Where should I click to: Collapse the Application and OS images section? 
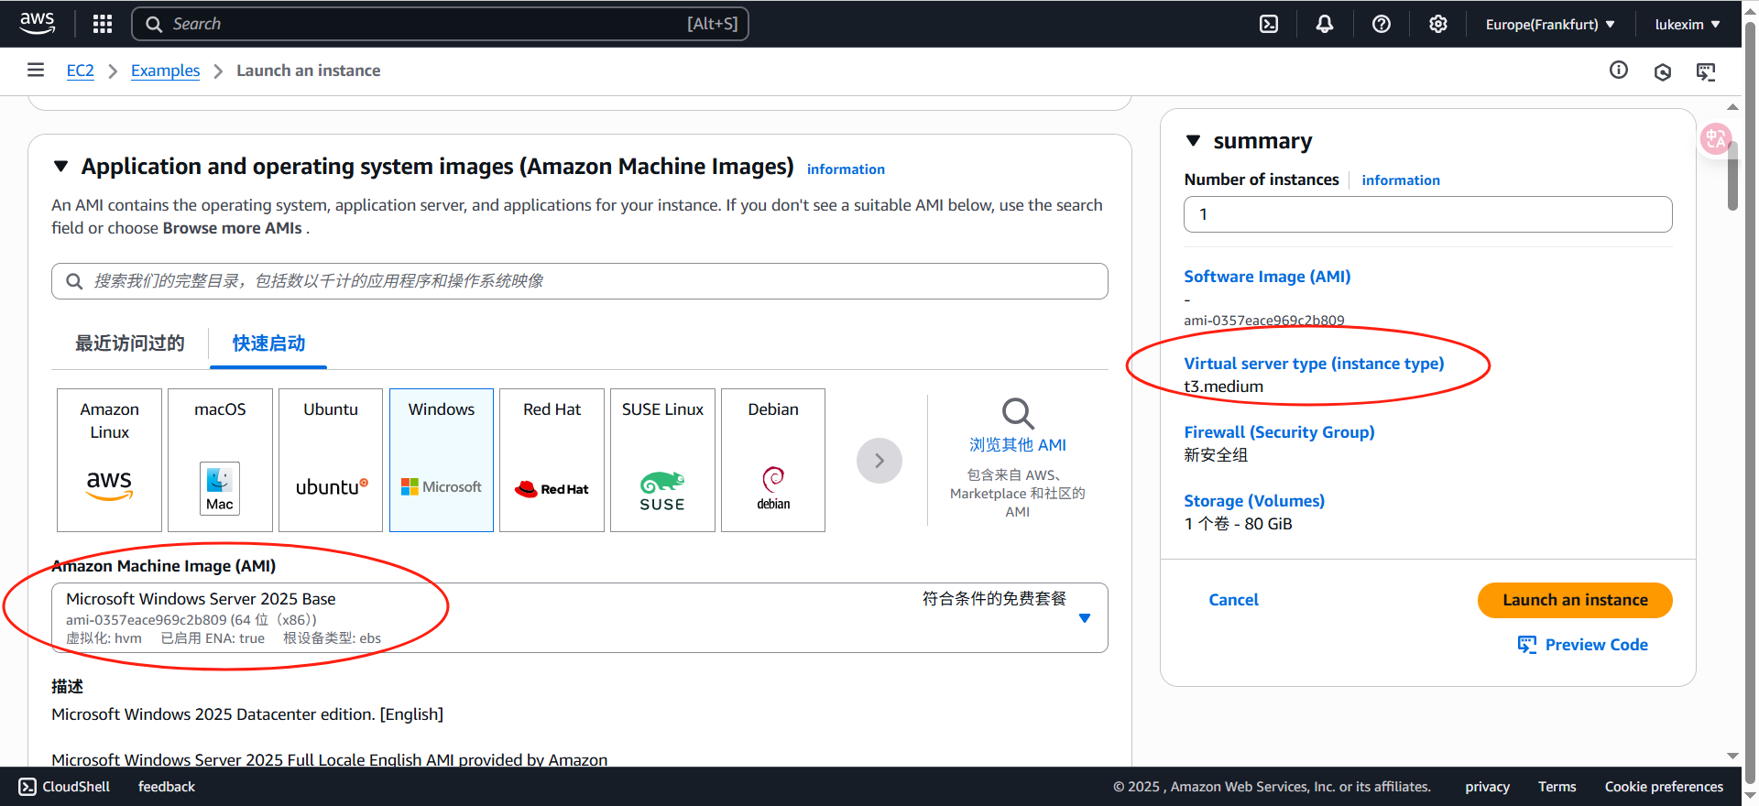(x=61, y=167)
